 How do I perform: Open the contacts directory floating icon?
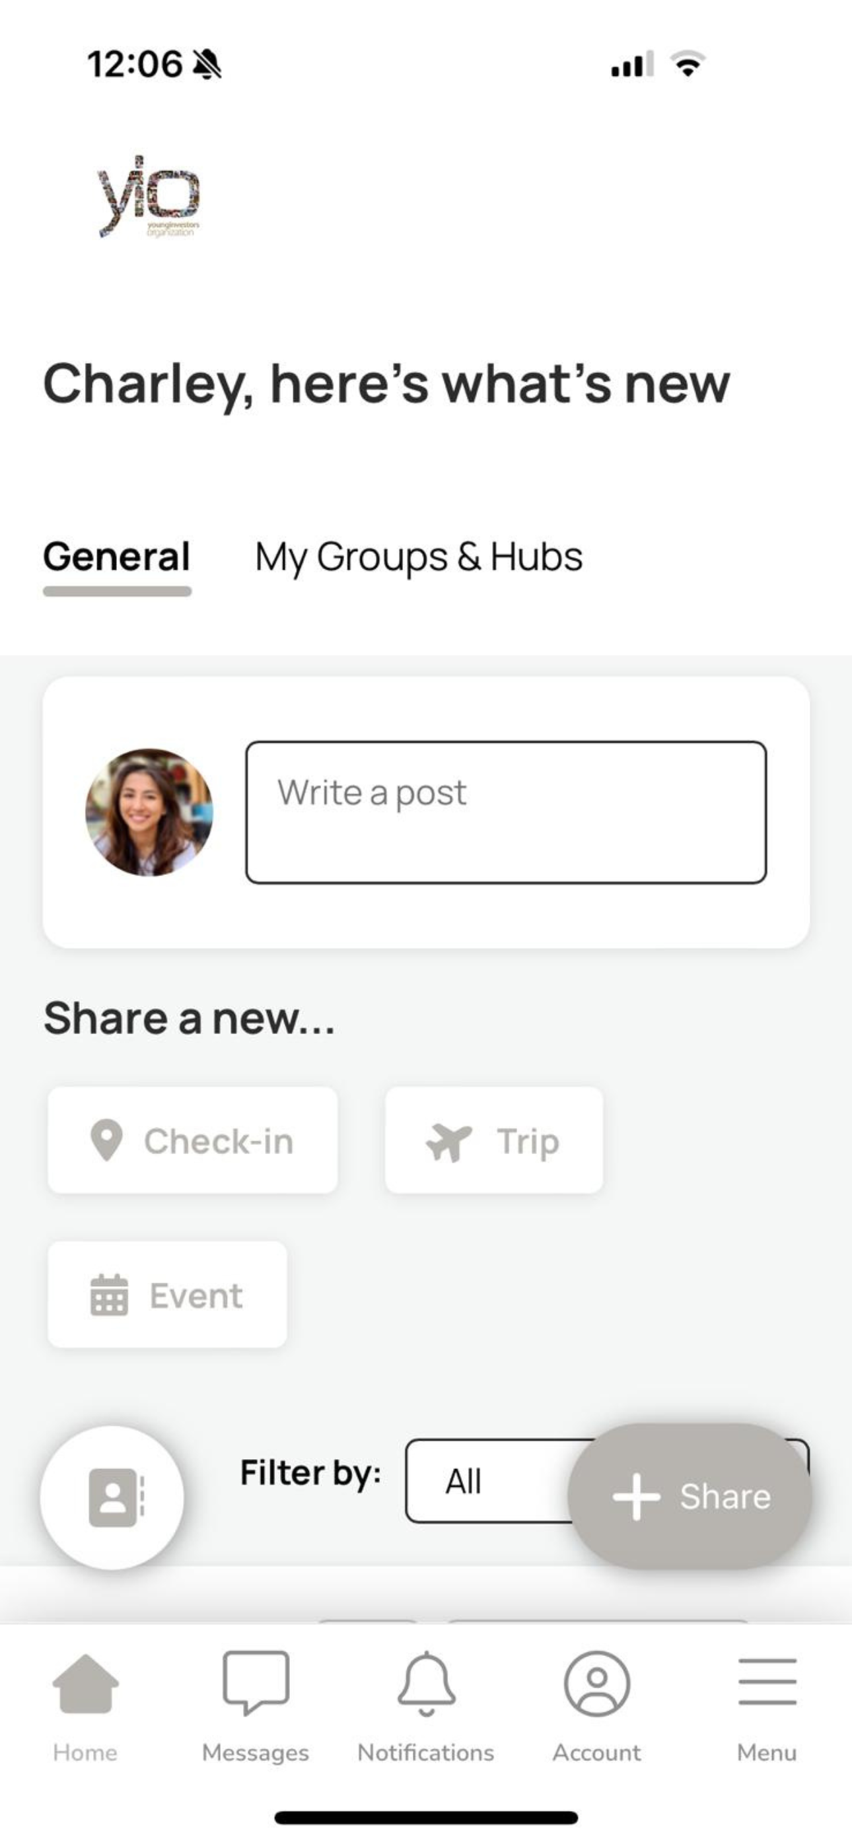112,1497
